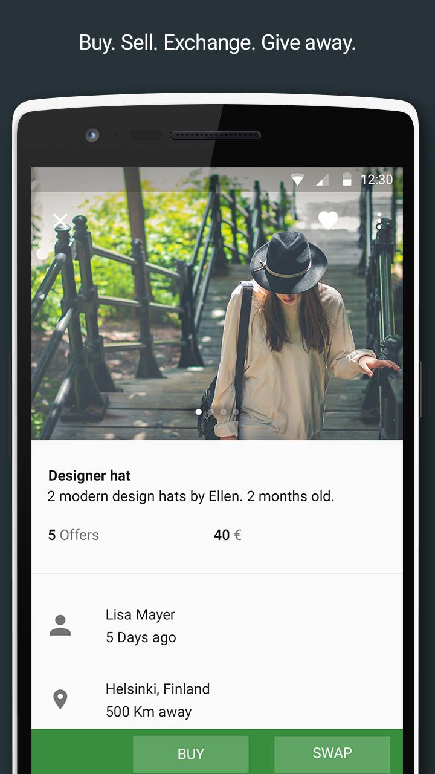Open seller Lisa Mayer's profile
435x774 pixels.
click(140, 615)
